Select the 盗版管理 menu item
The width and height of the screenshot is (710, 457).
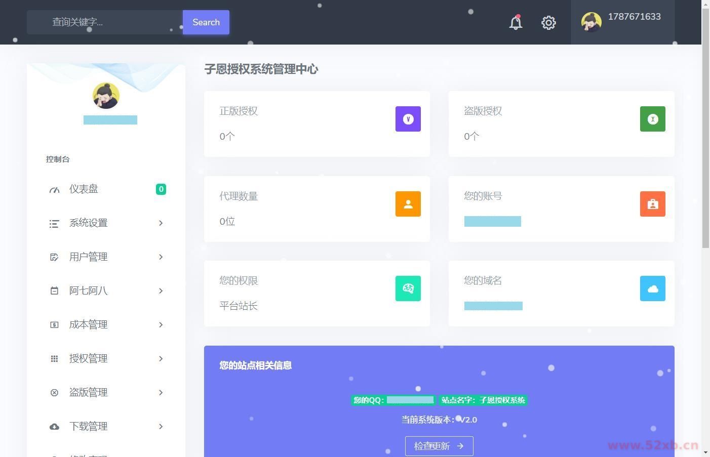(x=88, y=393)
